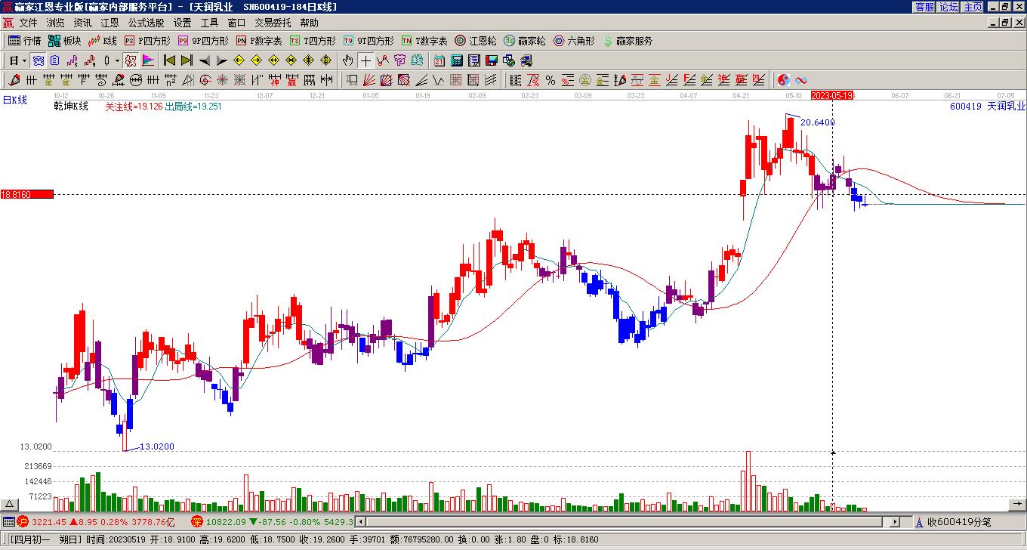Open the 江恩 menu

tap(110, 23)
